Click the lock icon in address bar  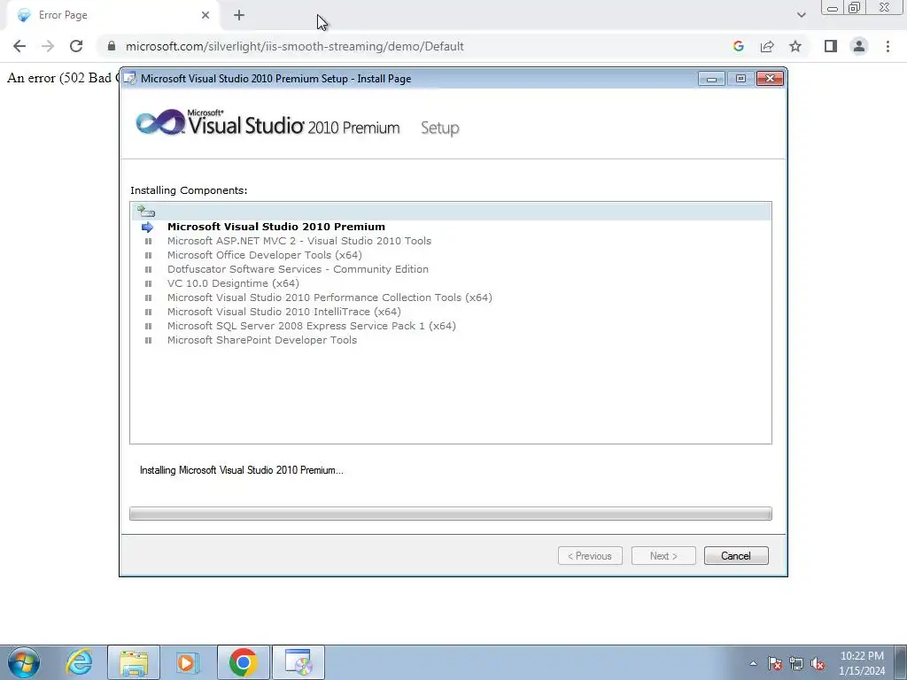click(112, 46)
